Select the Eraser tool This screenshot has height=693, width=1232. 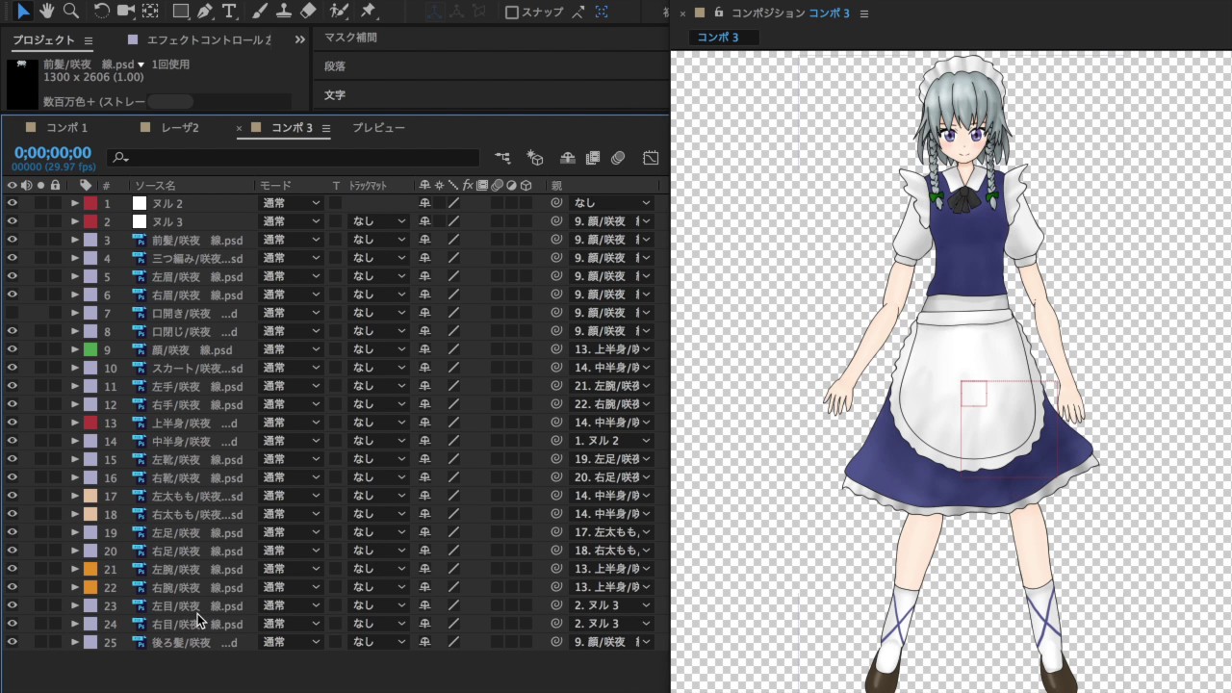coord(308,11)
